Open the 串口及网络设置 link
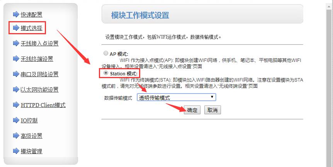333x167 pixels. point(39,74)
